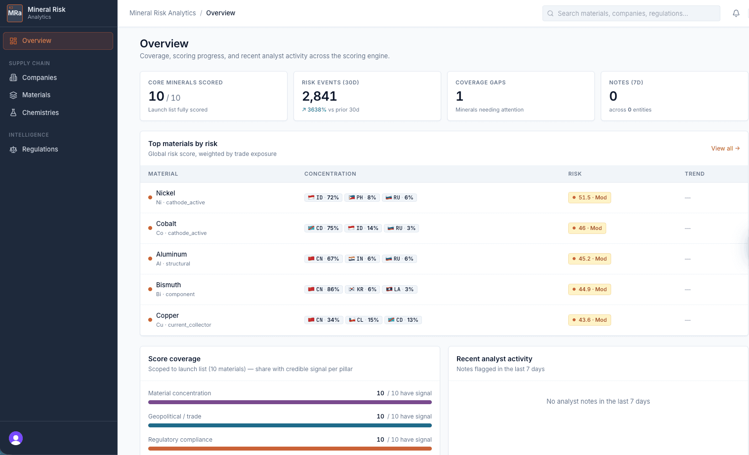Click the 43.6 · Mod risk badge
The height and width of the screenshot is (455, 749).
589,320
